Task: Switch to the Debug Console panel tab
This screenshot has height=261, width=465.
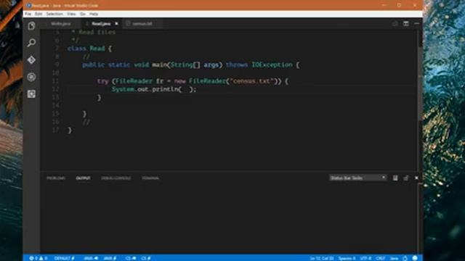Action: pos(116,178)
